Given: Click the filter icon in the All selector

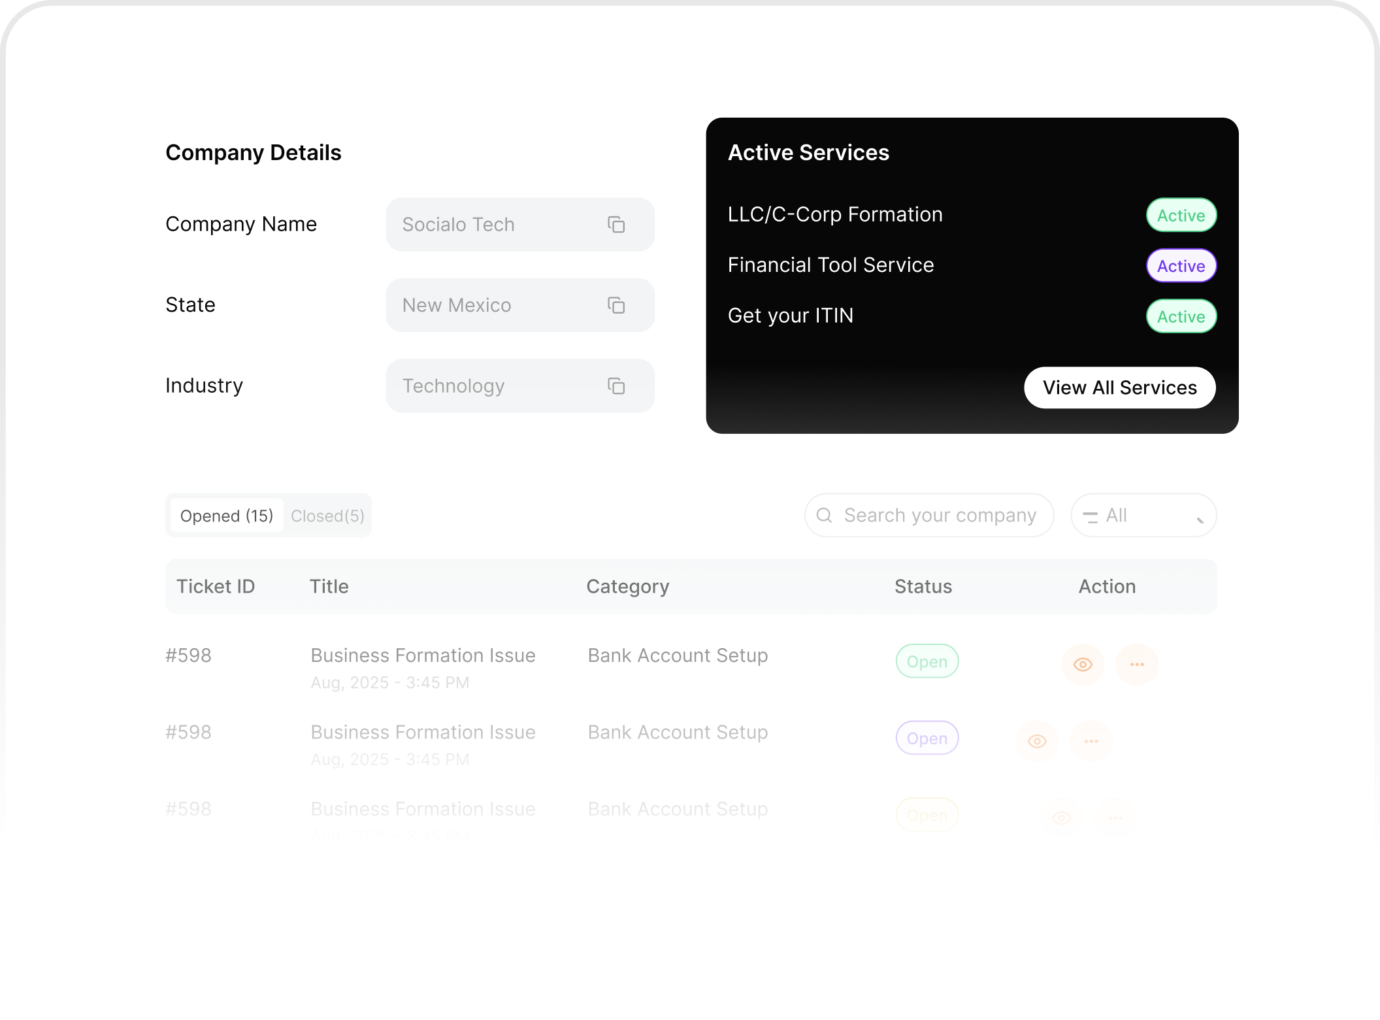Looking at the screenshot, I should click(1092, 516).
